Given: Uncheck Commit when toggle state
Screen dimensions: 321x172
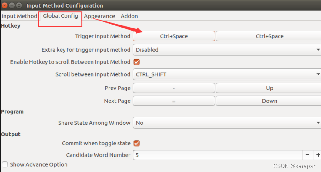Looking at the screenshot, I should pos(136,143).
